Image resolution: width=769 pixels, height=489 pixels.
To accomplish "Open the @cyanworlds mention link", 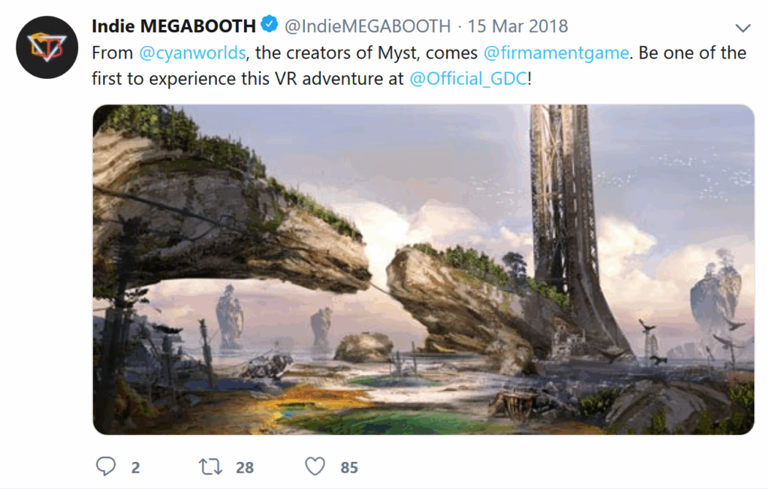I will coord(192,53).
